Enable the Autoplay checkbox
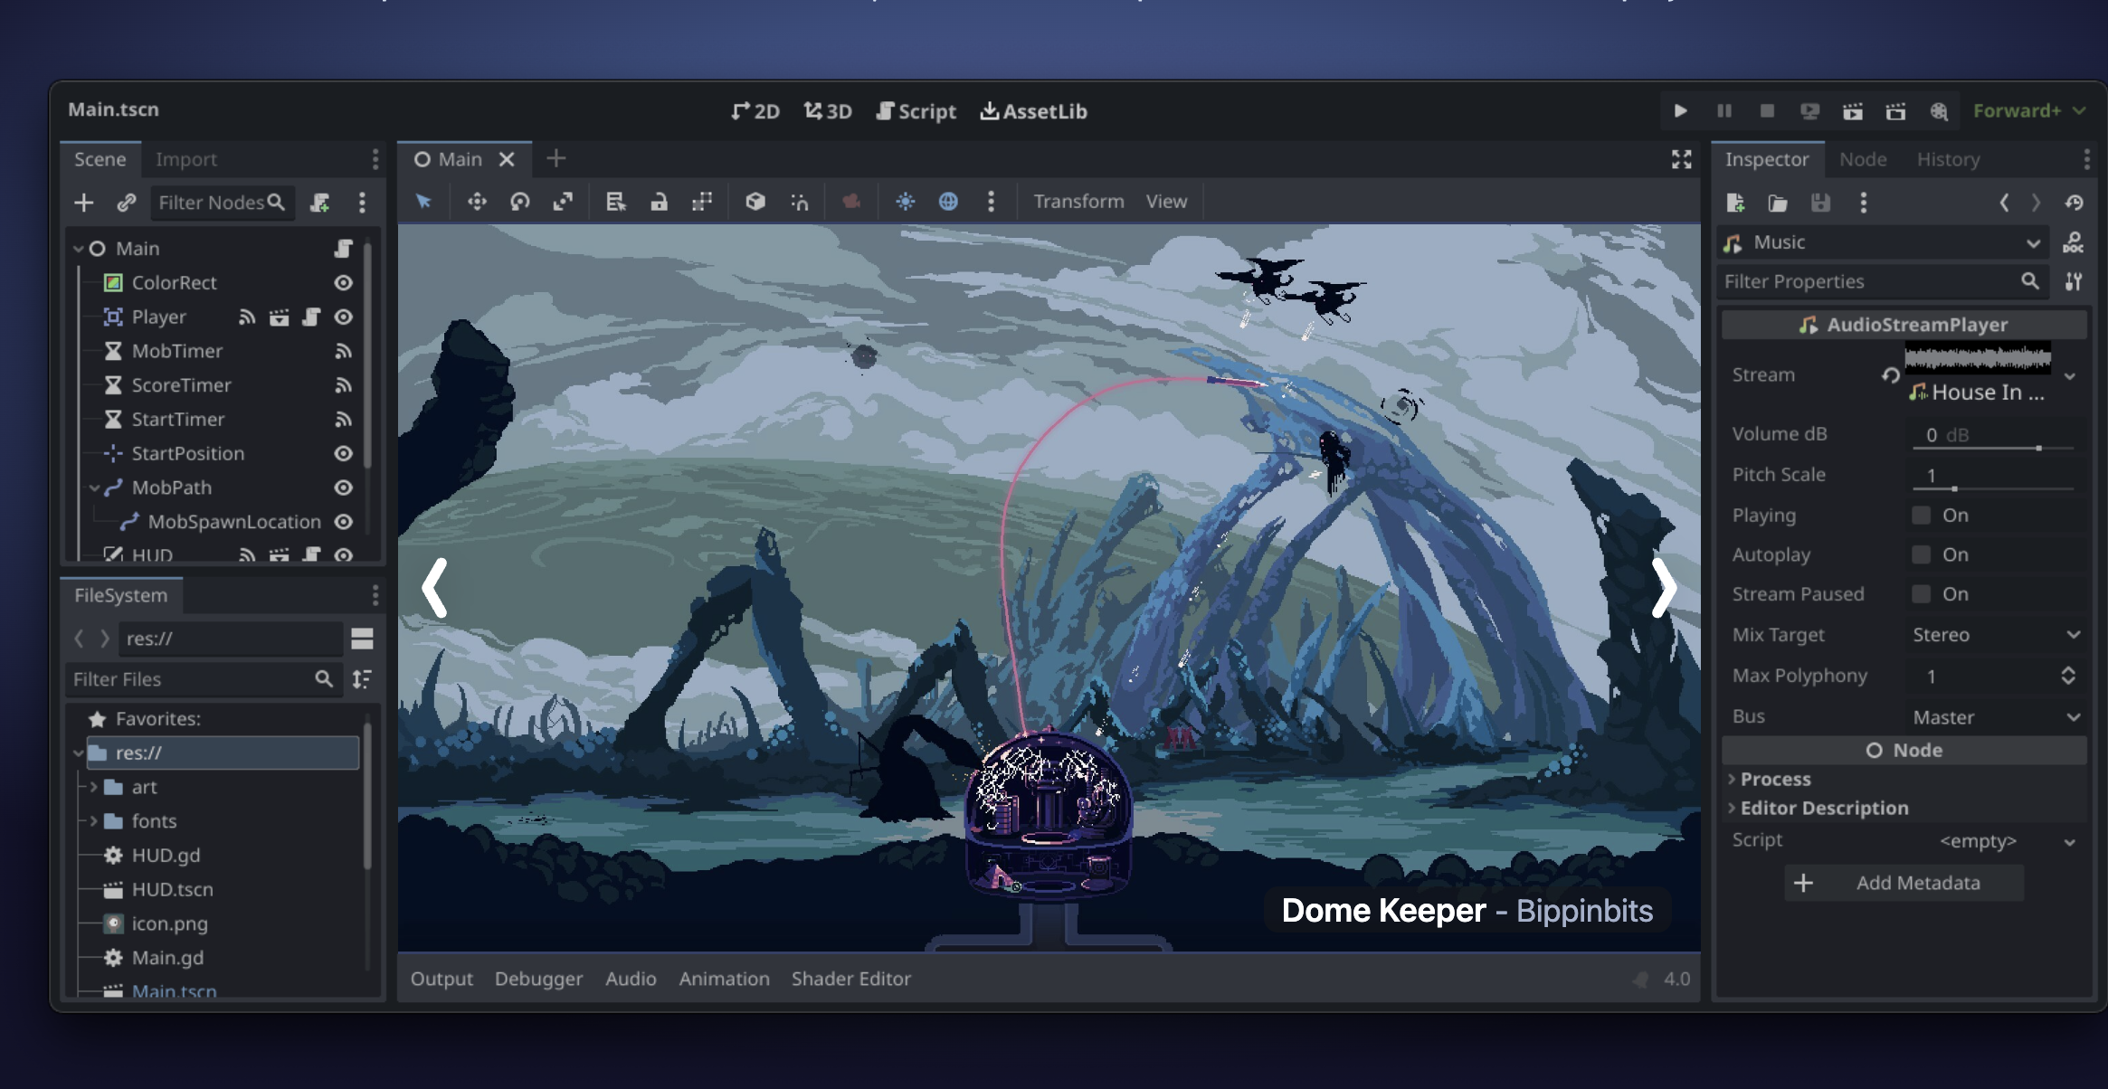 point(1922,554)
